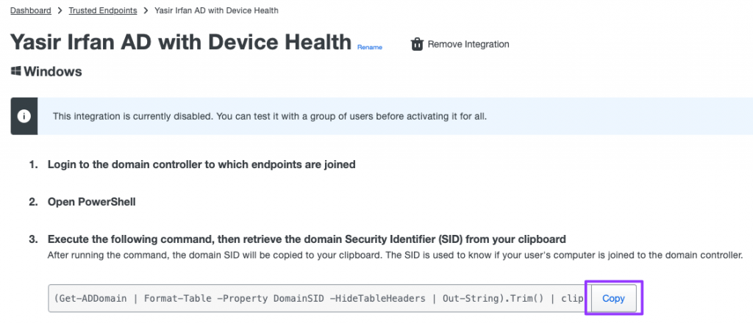Viewport: 753px width, 323px height.
Task: Click the trash can icon
Action: (x=417, y=45)
